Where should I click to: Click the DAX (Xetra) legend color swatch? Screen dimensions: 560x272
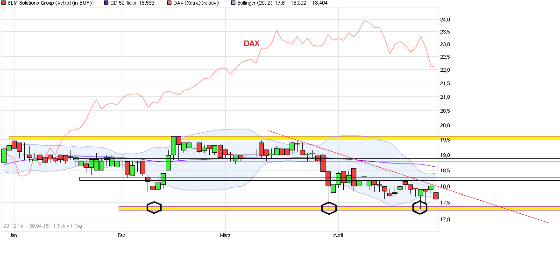[168, 3]
